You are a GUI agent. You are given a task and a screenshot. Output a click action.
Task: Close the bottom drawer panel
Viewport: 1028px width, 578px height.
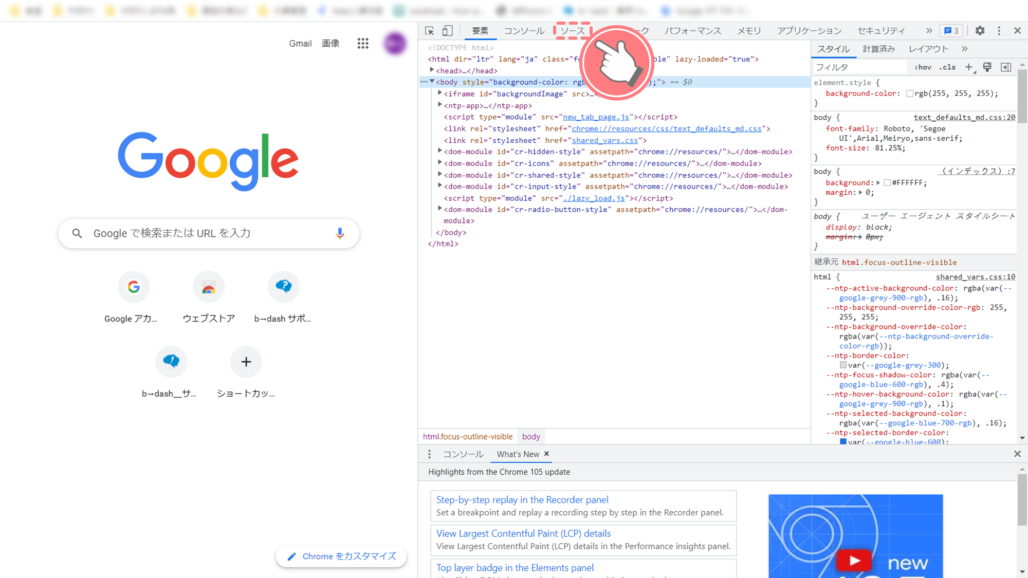1017,454
